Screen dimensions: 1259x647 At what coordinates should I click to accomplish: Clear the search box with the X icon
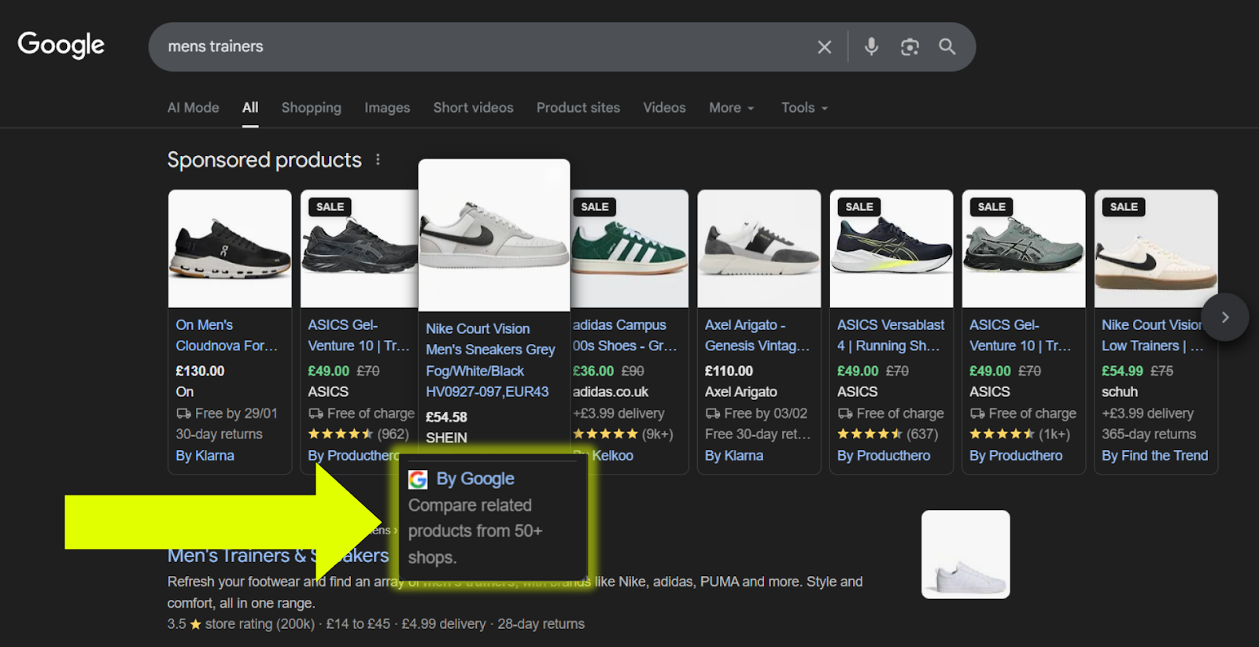coord(824,46)
